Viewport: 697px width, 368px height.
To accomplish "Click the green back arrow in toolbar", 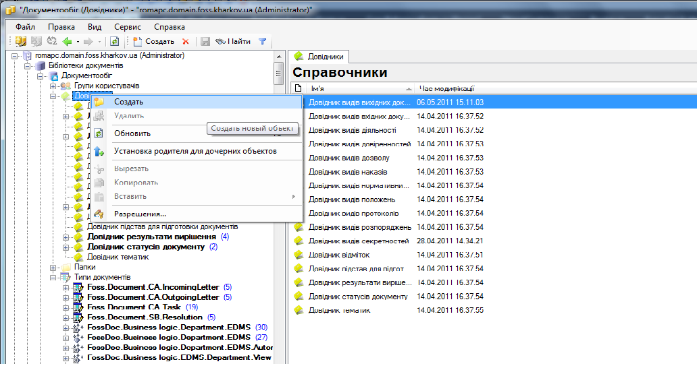I will 67,42.
